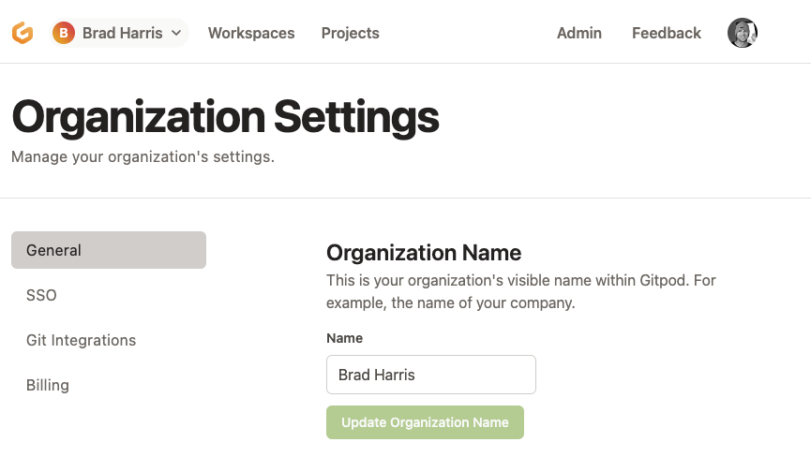
Task: Open Git Integrations settings
Action: [109, 340]
